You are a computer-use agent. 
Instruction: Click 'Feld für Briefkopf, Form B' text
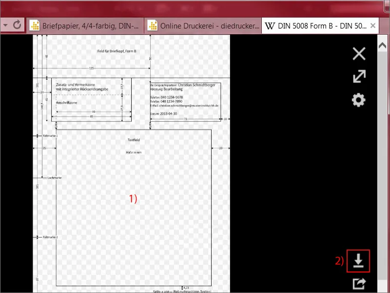117,51
